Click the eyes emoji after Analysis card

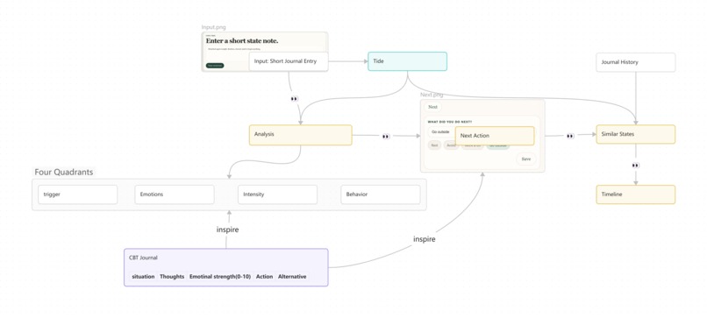point(386,136)
